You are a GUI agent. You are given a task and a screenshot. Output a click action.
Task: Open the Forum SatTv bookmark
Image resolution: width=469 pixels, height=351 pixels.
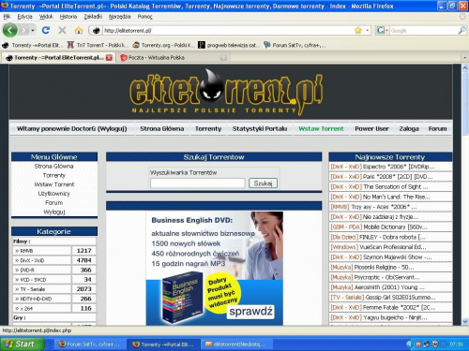[x=295, y=45]
